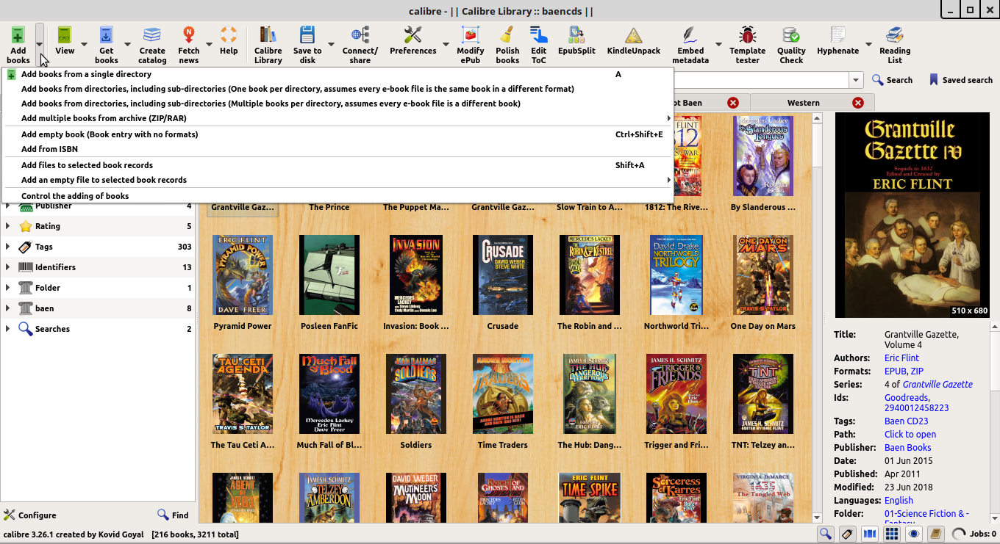Follow the Baen Books publisher link
1000x544 pixels.
pos(907,448)
